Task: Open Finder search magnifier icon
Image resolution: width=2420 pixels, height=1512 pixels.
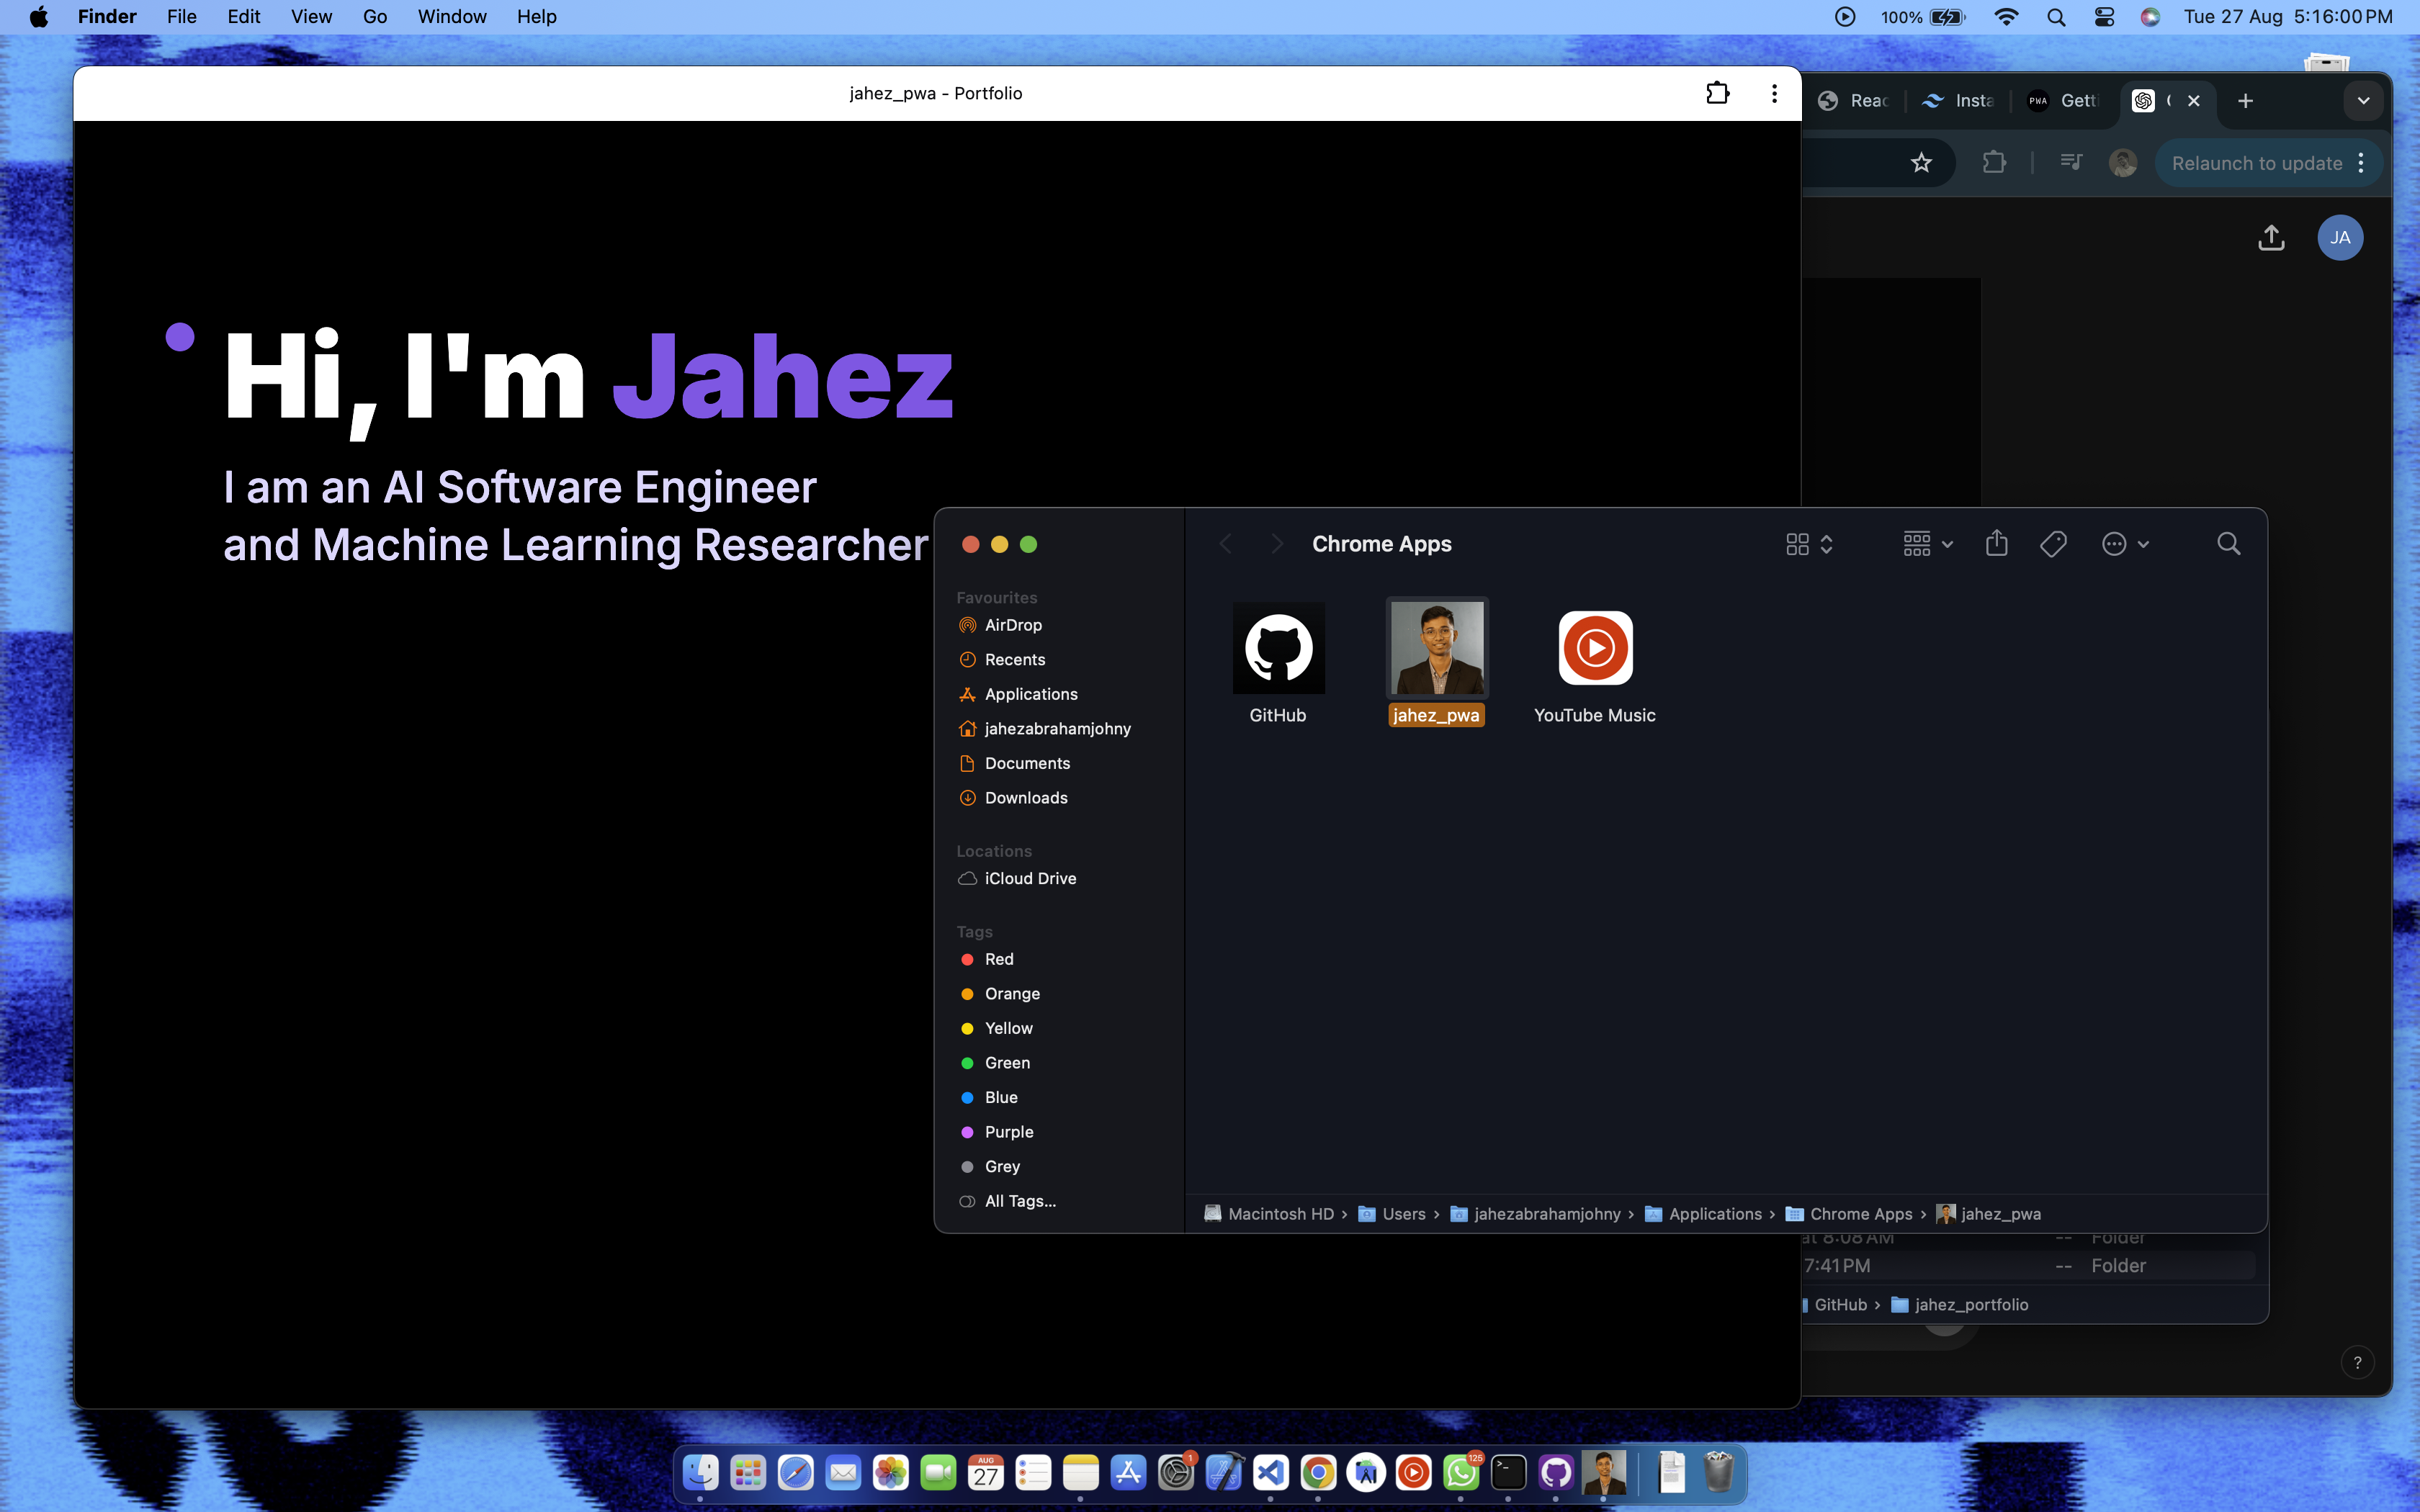Action: tap(2228, 543)
